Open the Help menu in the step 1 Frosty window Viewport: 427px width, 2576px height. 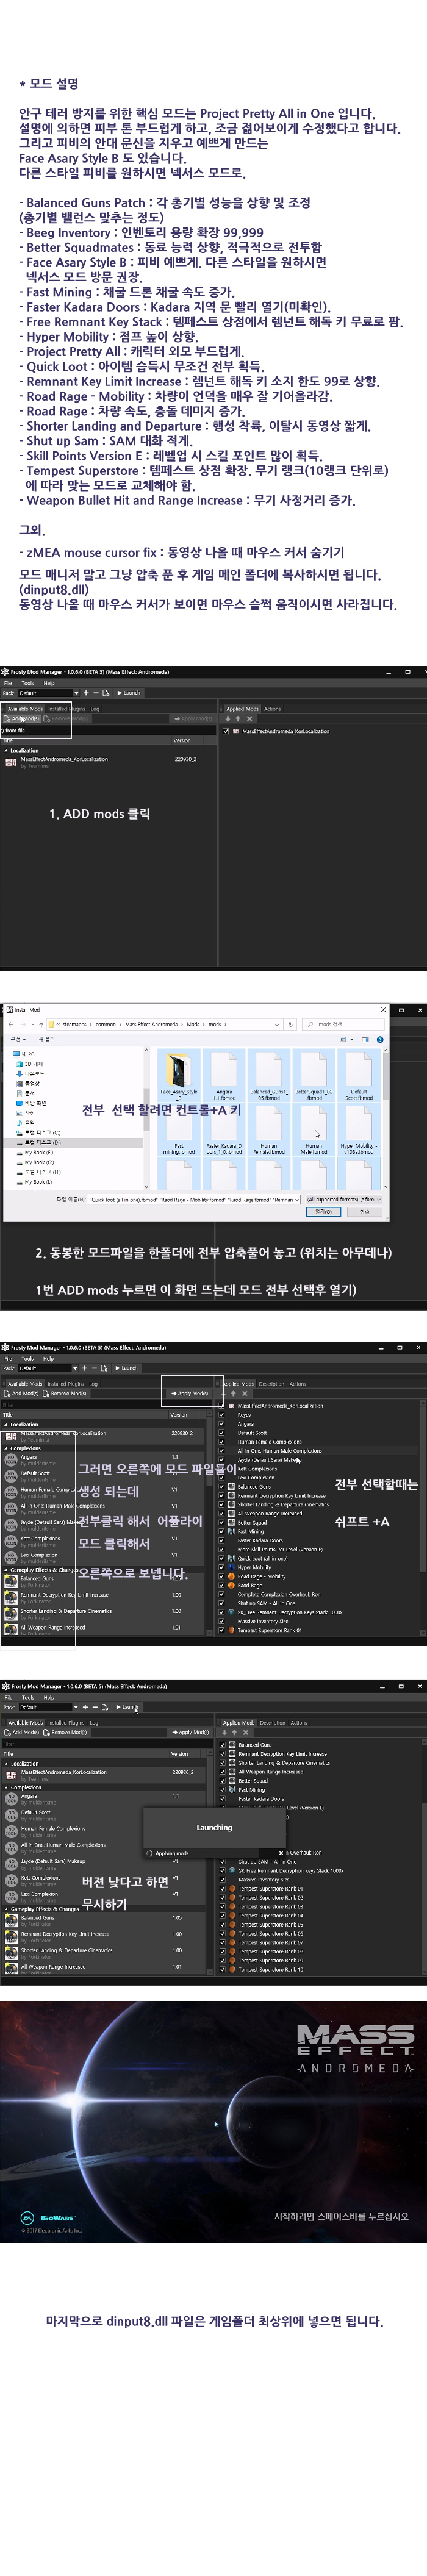pyautogui.click(x=48, y=683)
